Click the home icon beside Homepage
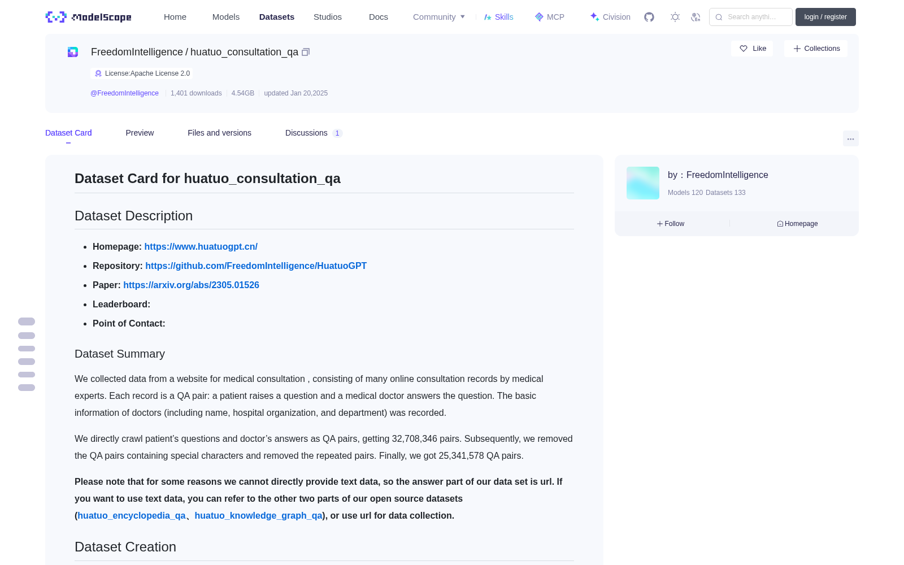Viewport: 904px width, 565px height. (x=780, y=224)
